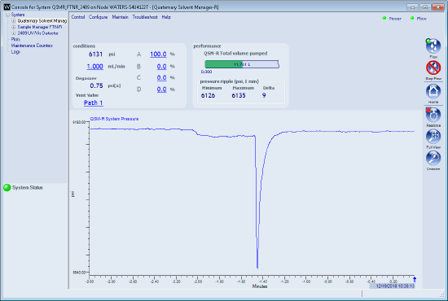Click the Realtime plot icon

pos(433,115)
